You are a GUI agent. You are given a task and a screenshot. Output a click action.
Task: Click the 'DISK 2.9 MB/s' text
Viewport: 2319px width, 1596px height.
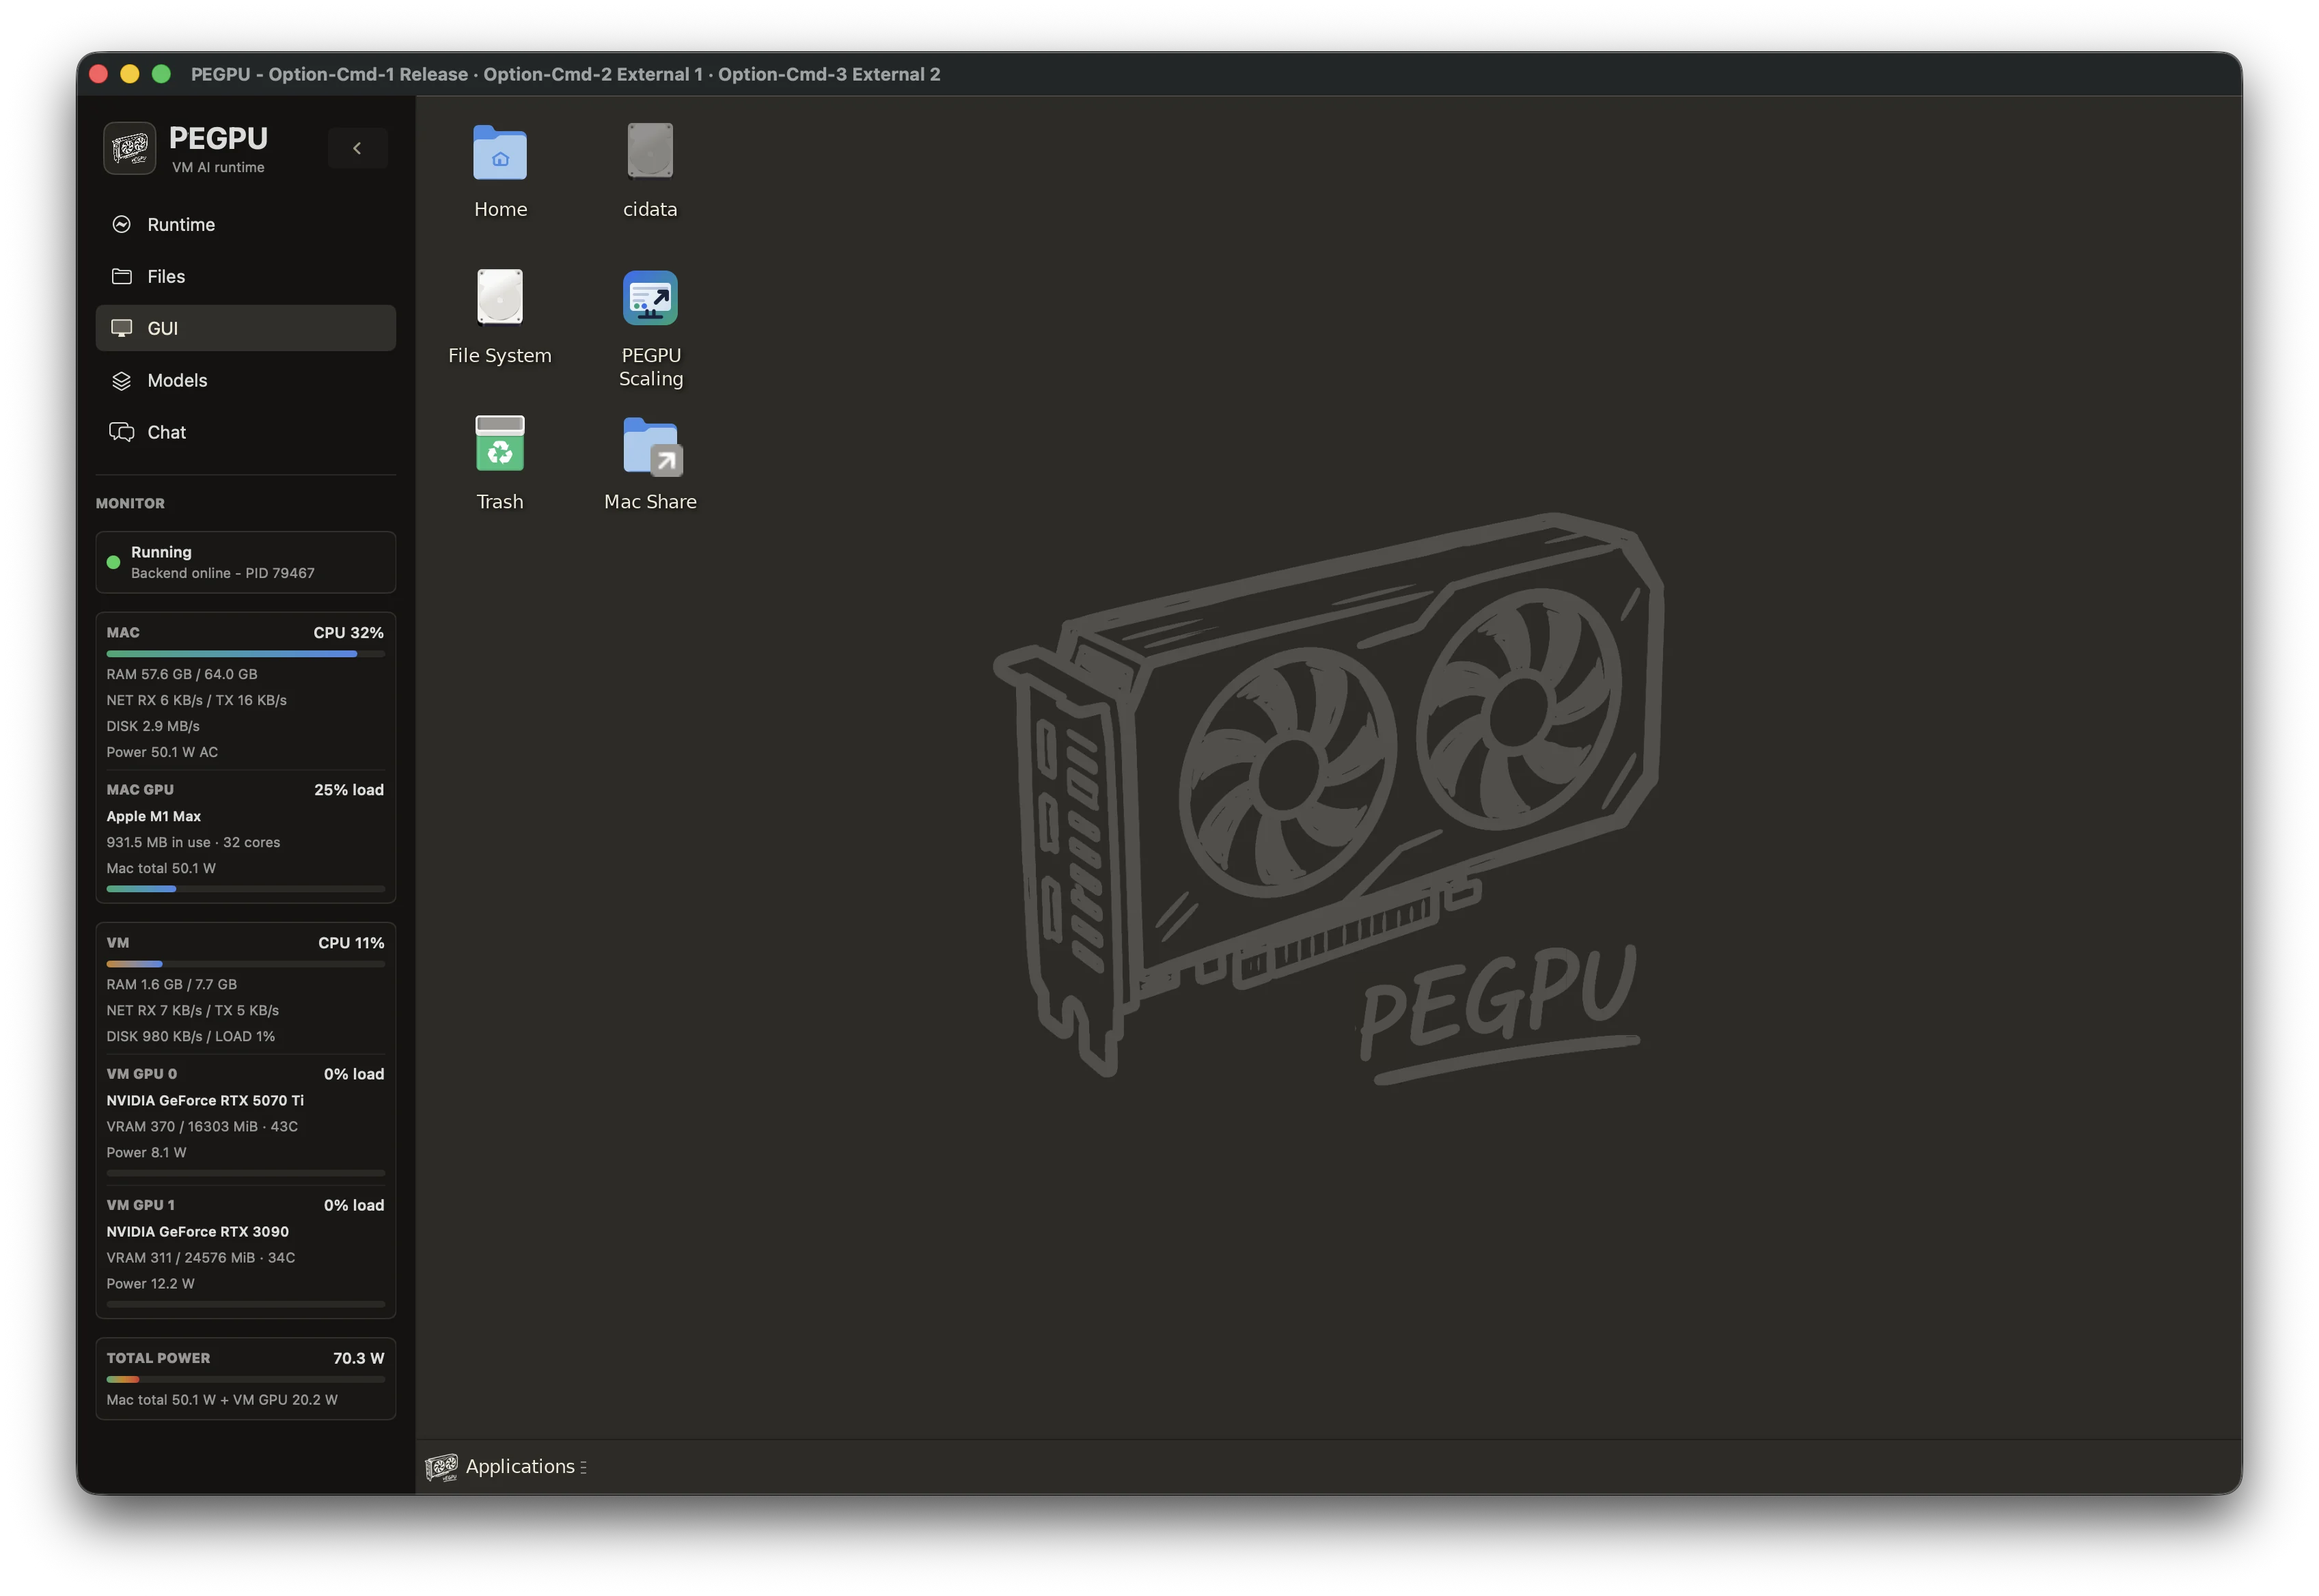(153, 726)
